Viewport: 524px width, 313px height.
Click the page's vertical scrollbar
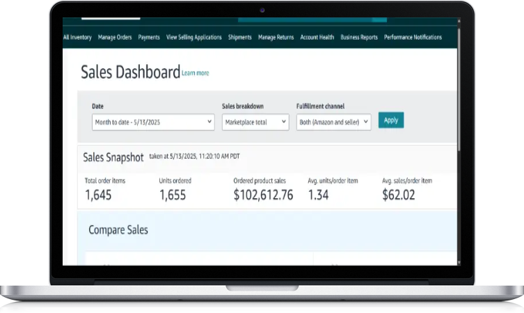[x=459, y=104]
